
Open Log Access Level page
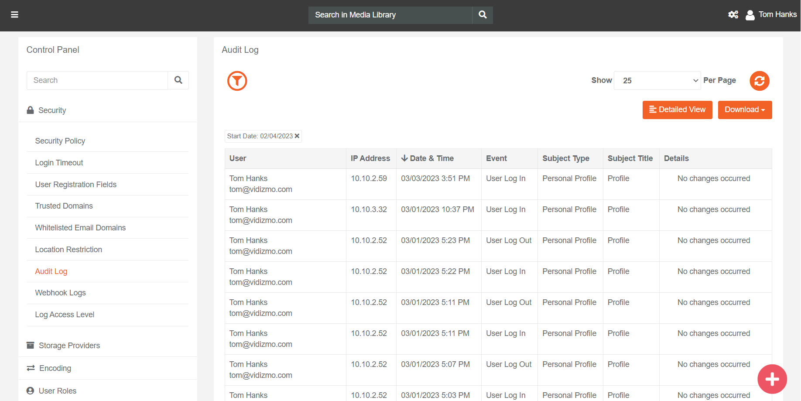pos(65,315)
